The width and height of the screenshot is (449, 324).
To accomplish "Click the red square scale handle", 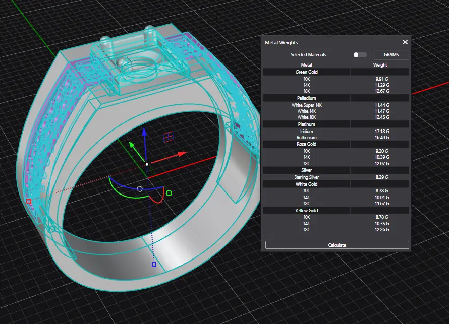I will click(x=29, y=201).
